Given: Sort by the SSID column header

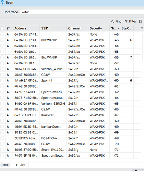Looking at the screenshot, I should [45, 28].
